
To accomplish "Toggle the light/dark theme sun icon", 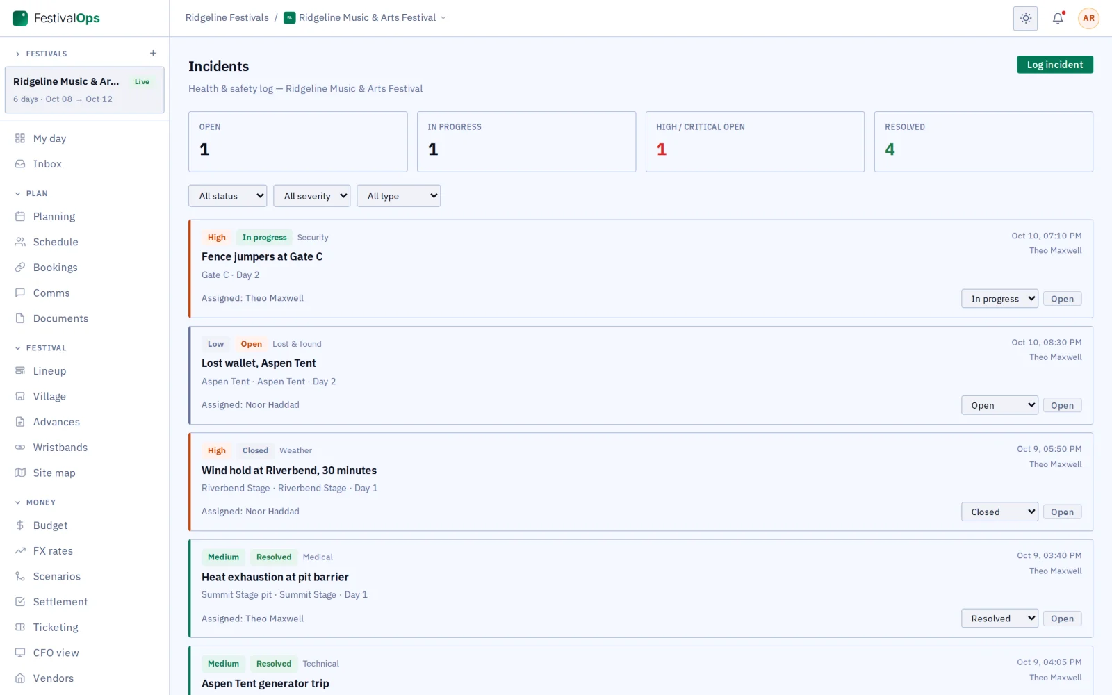I will [1025, 18].
